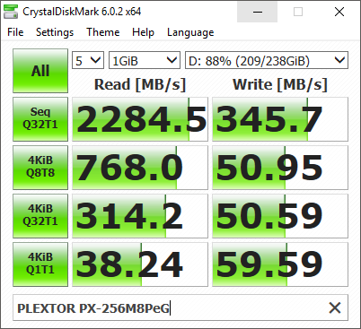Click the sequential write value 345.7

[x=280, y=119]
